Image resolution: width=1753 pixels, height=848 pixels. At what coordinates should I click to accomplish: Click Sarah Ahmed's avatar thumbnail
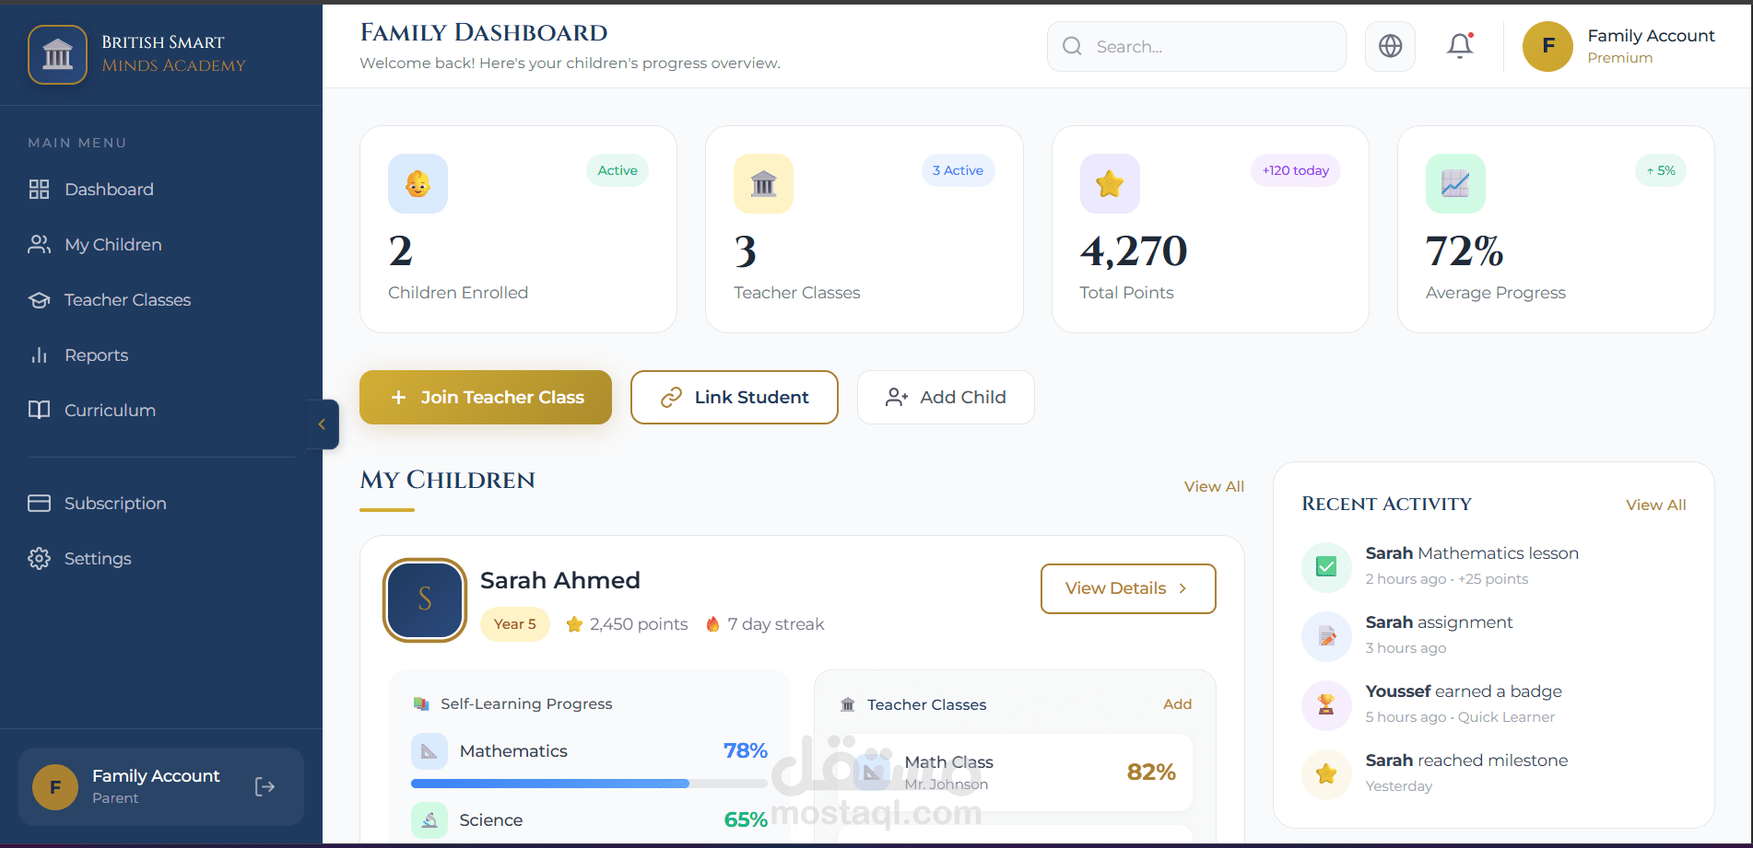pyautogui.click(x=425, y=600)
